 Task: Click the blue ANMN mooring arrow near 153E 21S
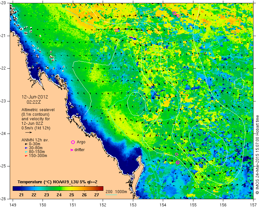pyautogui.click(x=133, y=38)
